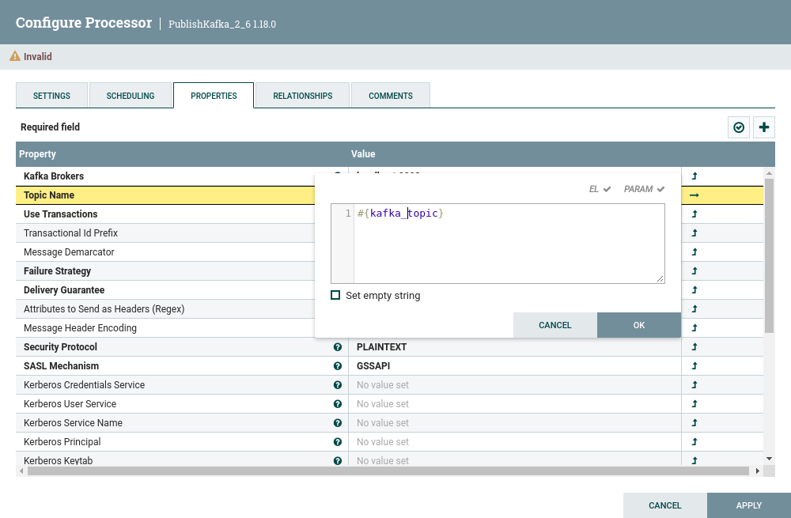This screenshot has width=791, height=518.
Task: Open help icon for Kerberos Keytab
Action: click(x=338, y=460)
